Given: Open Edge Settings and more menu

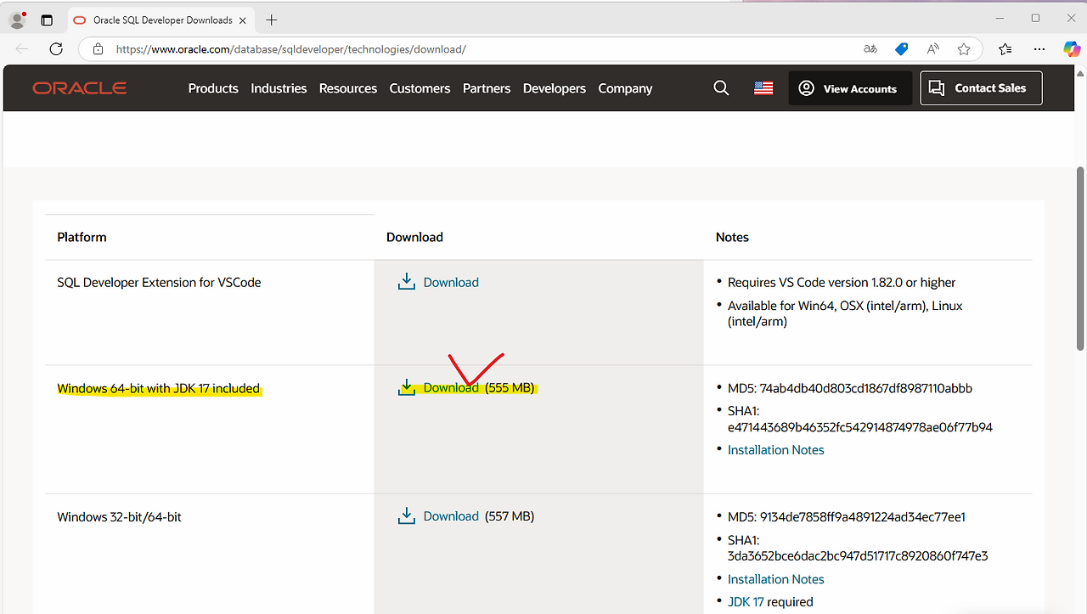Looking at the screenshot, I should pyautogui.click(x=1039, y=49).
